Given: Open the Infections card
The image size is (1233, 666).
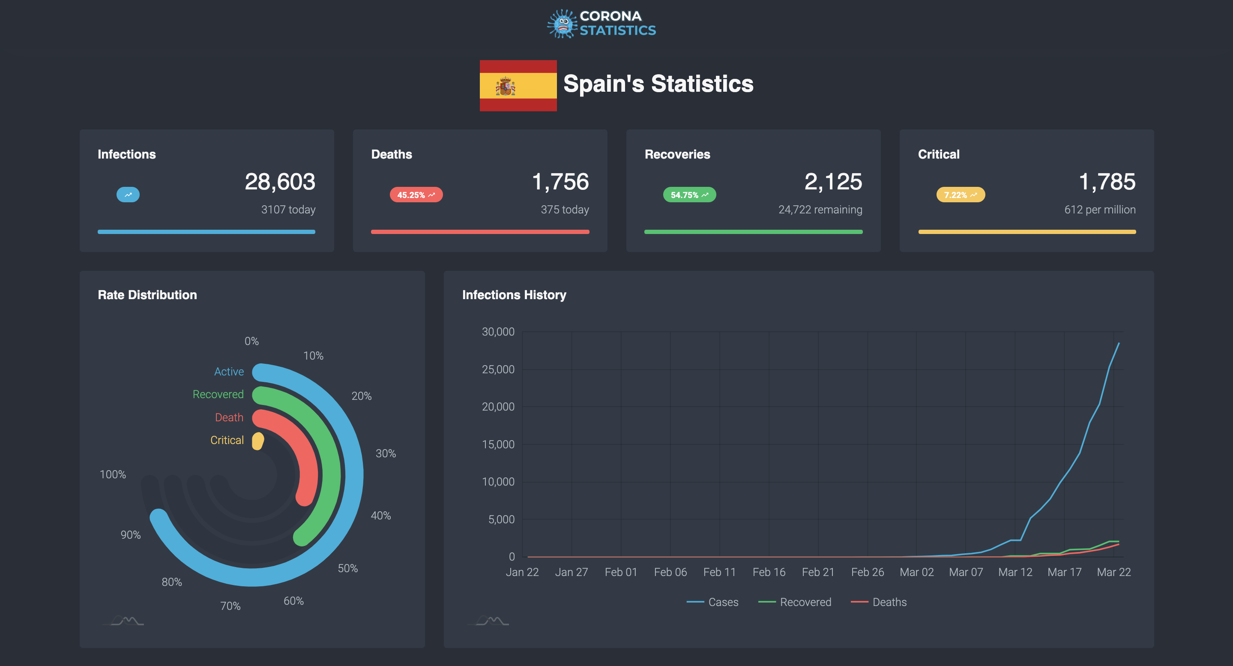Looking at the screenshot, I should click(x=207, y=190).
